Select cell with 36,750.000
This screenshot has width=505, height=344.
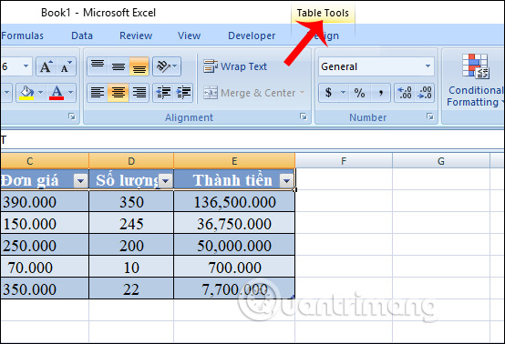234,224
